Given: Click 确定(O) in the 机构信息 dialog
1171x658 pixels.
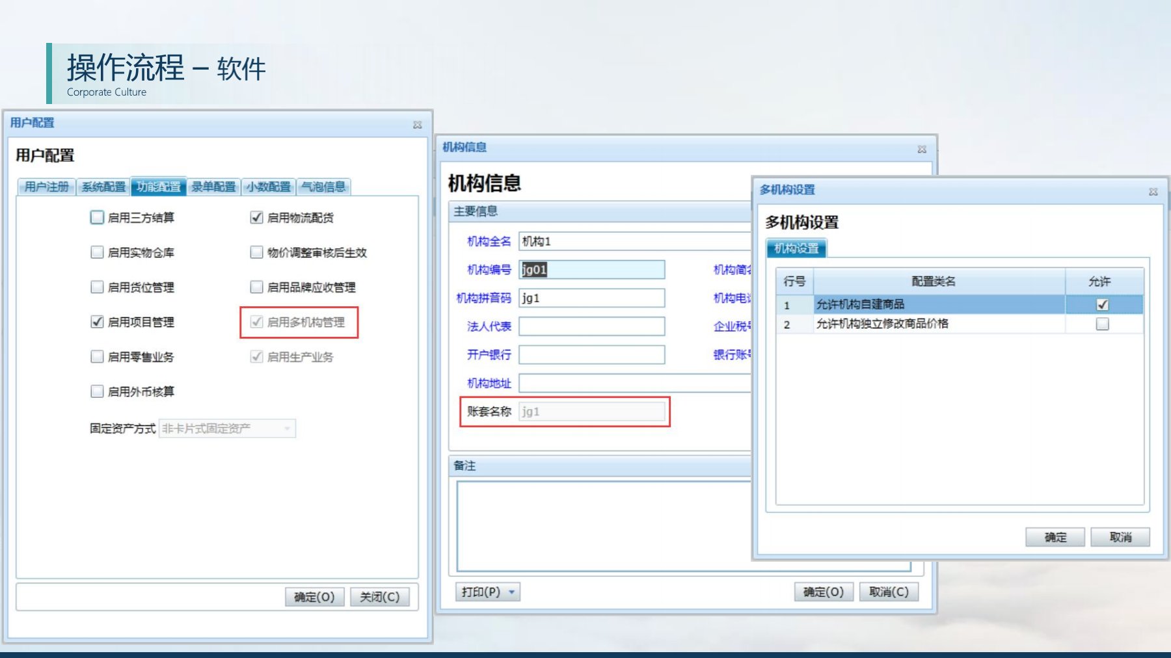Looking at the screenshot, I should 823,591.
